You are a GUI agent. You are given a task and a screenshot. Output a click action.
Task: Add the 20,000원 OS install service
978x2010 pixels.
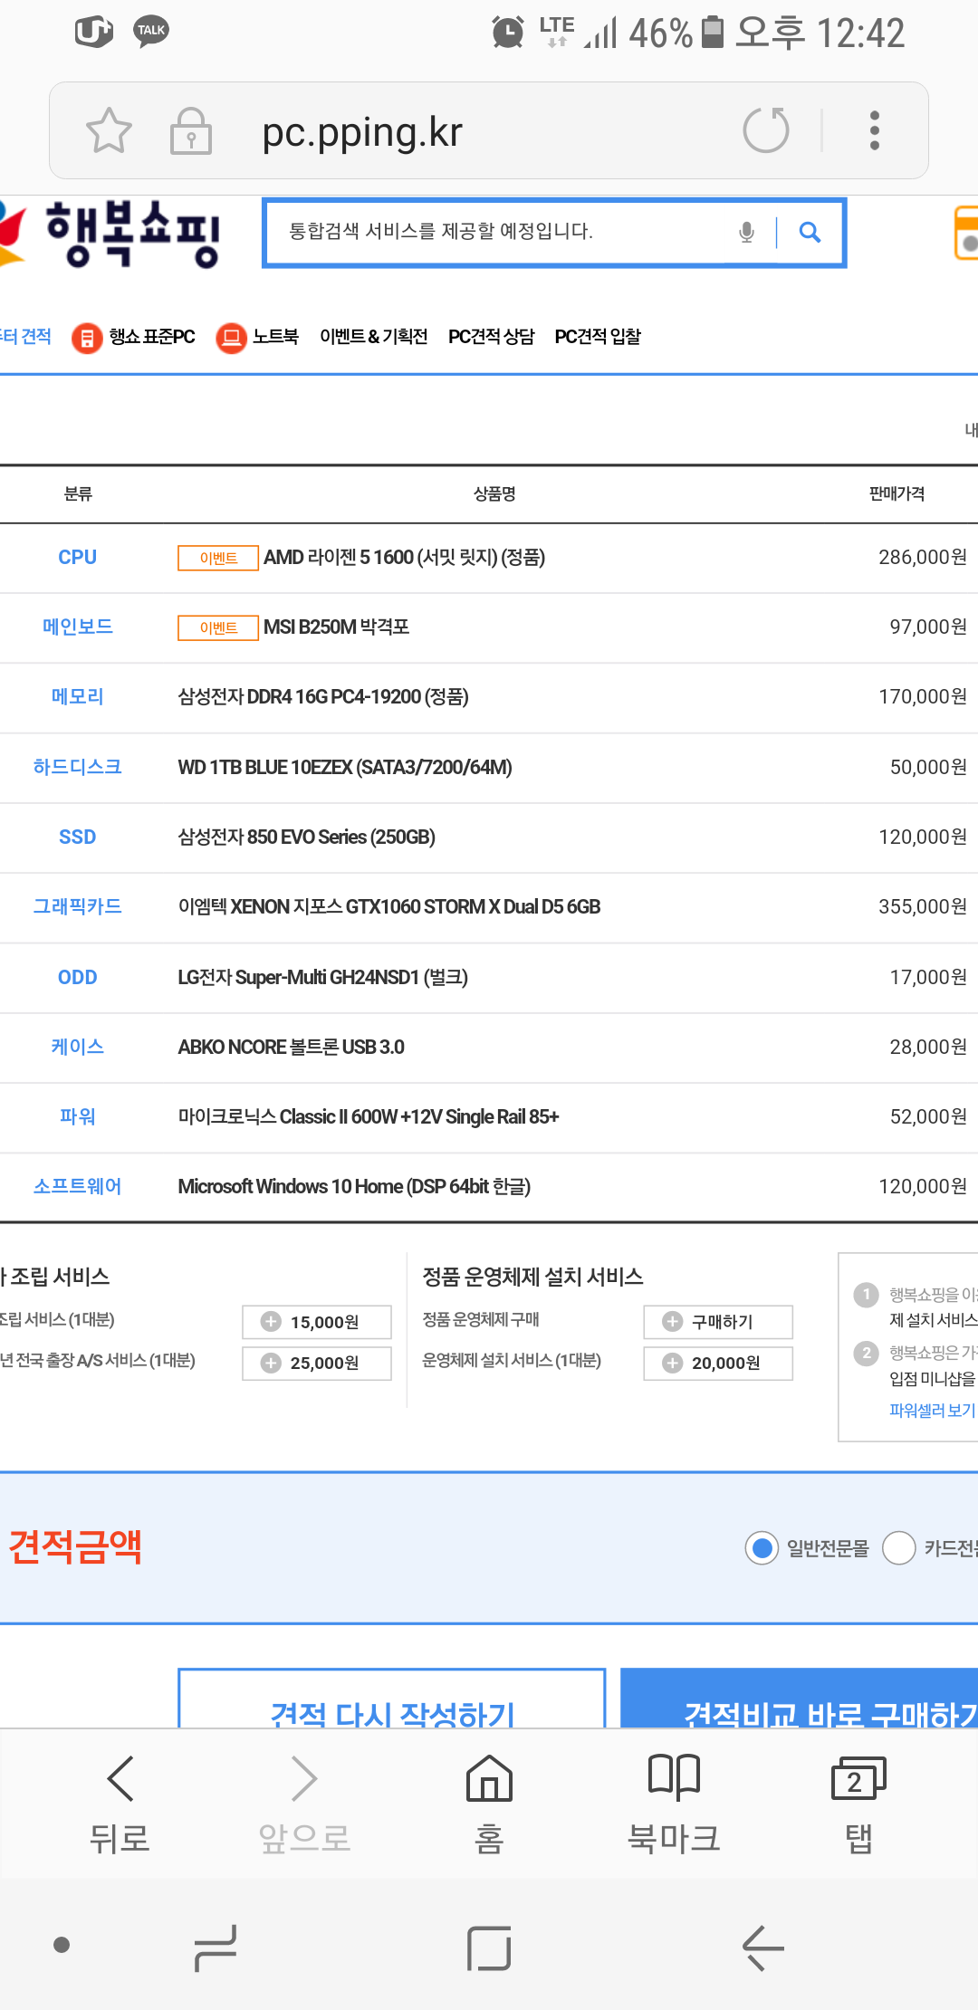(x=718, y=1363)
